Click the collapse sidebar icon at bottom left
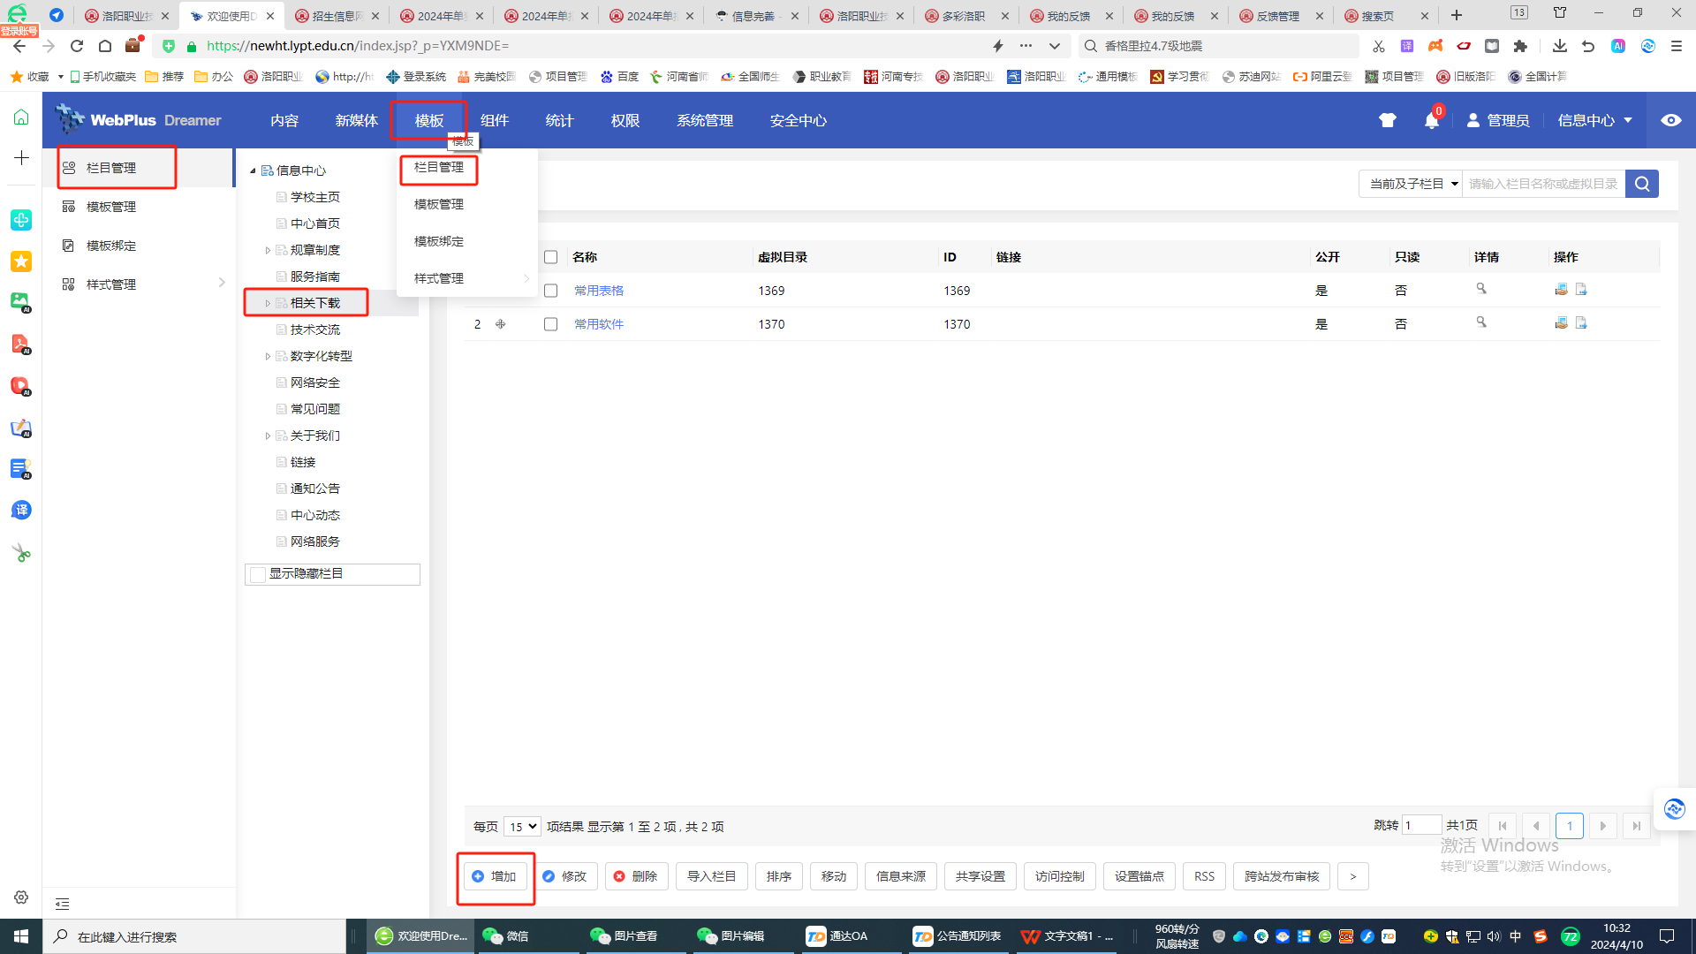The width and height of the screenshot is (1696, 954). click(62, 904)
